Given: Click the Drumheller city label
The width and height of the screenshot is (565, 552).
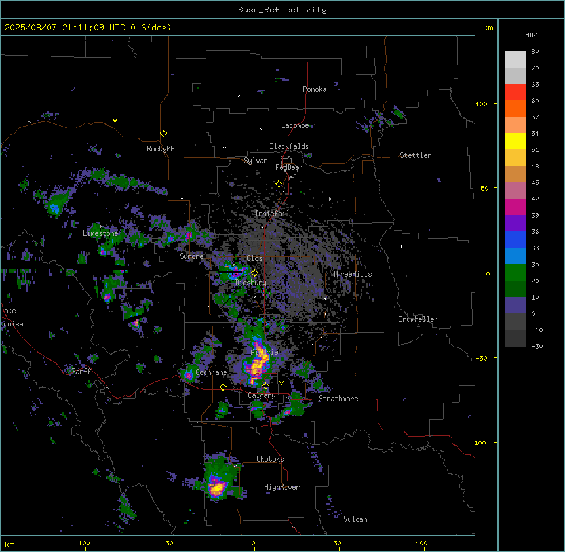Looking at the screenshot, I should click(x=418, y=319).
